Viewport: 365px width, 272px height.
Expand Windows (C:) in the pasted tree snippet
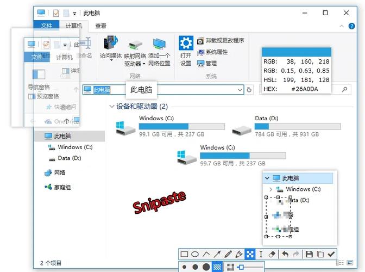[x=270, y=189]
